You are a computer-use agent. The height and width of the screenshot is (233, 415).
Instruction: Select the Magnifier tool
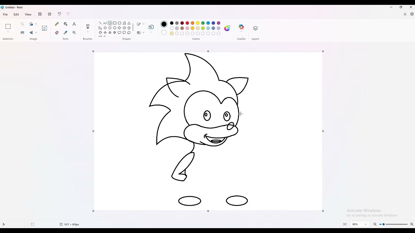[x=74, y=32]
